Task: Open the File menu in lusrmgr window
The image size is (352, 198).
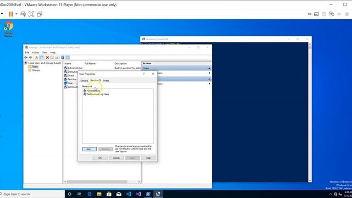Action: pos(27,53)
